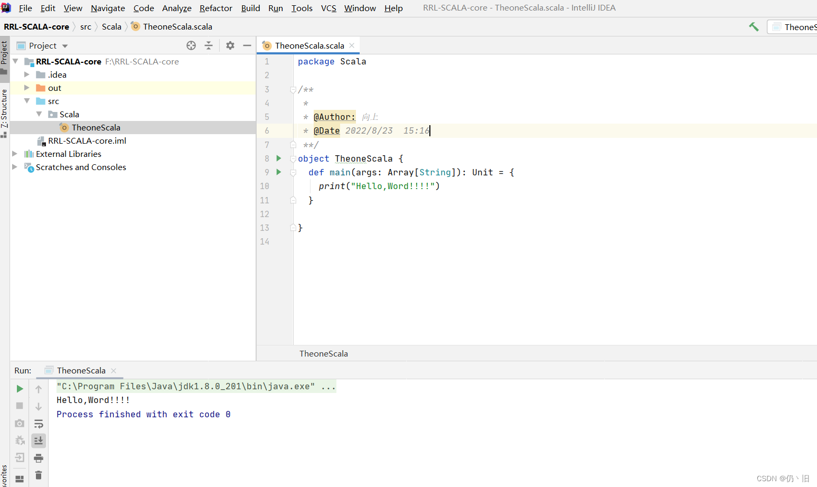Click the @Author tag in the comment
Image resolution: width=817 pixels, height=487 pixels.
coord(334,117)
